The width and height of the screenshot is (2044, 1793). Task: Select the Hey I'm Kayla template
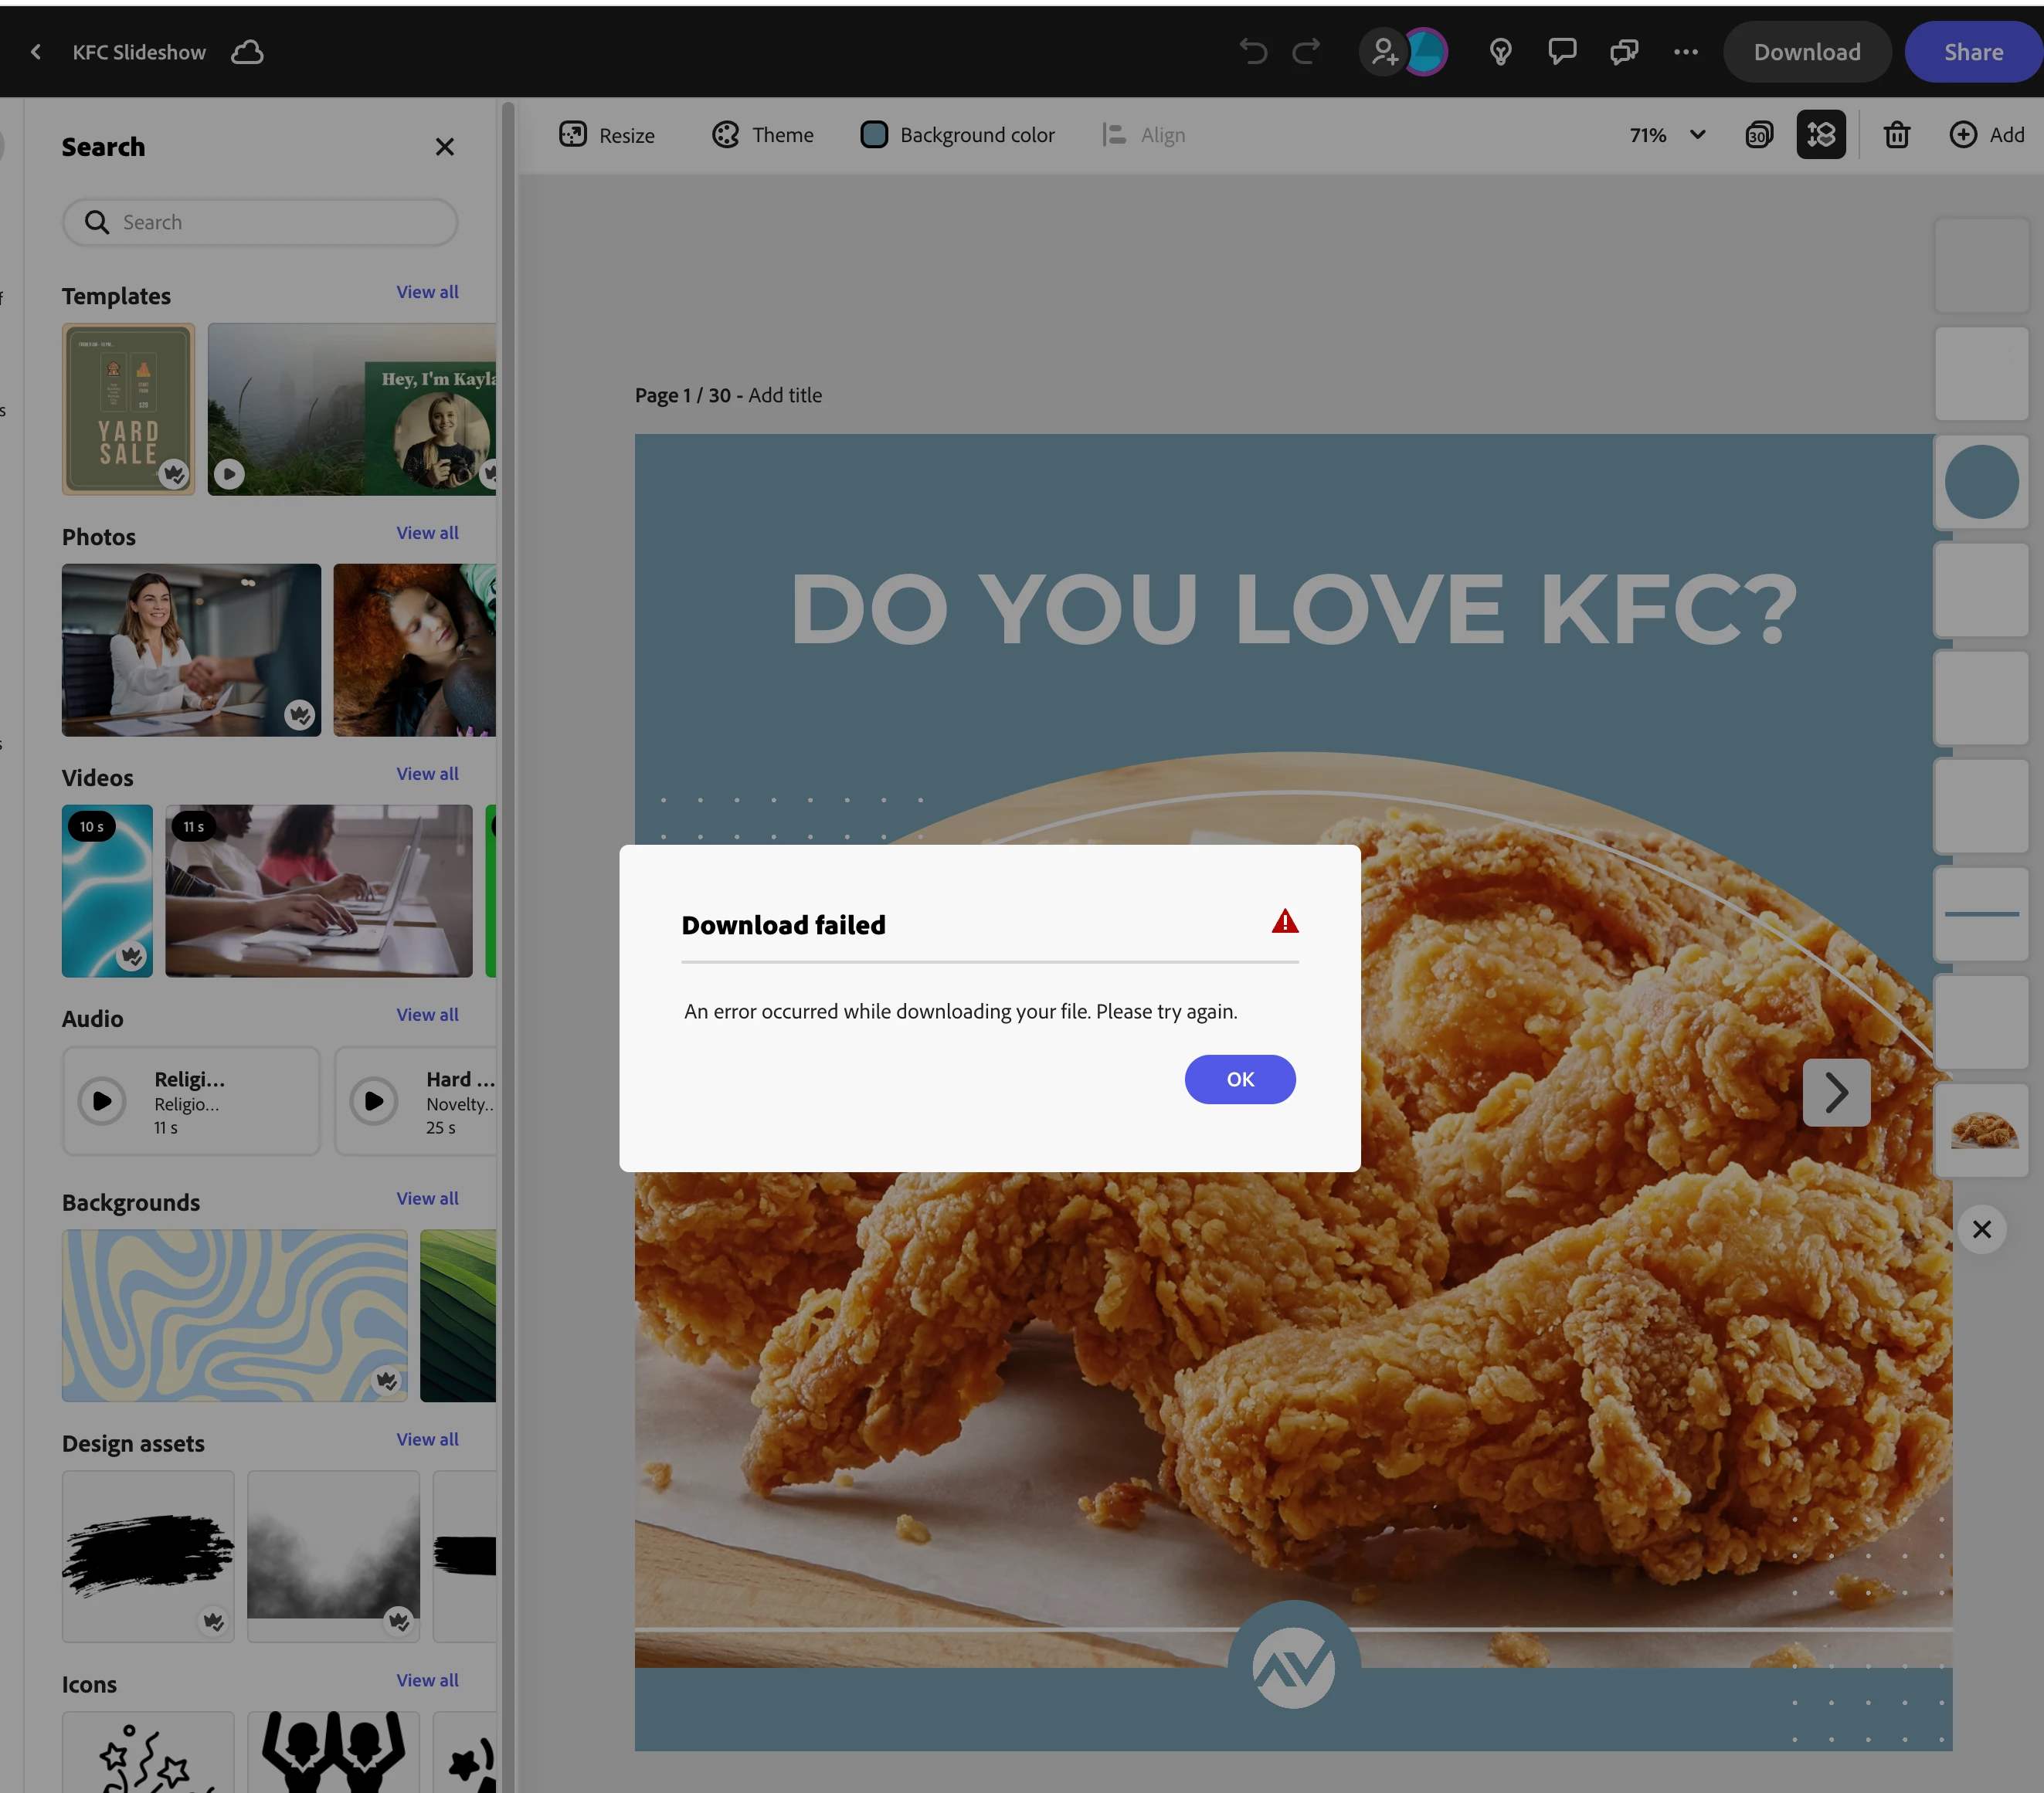(352, 408)
